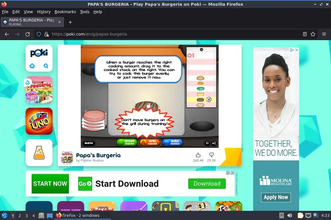This screenshot has height=220, width=331.
Task: Close the bottom banner ad
Action: click(x=233, y=173)
